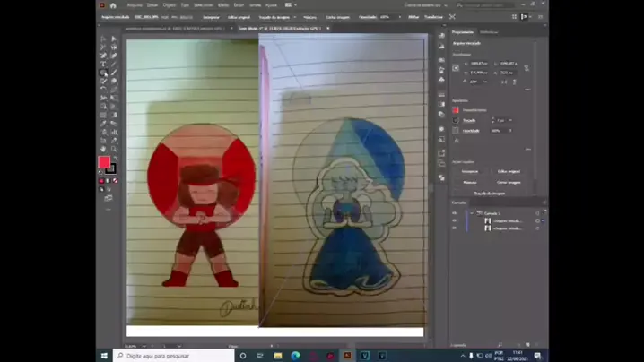Select the Zoom magnifier tool
The width and height of the screenshot is (644, 362).
(114, 149)
